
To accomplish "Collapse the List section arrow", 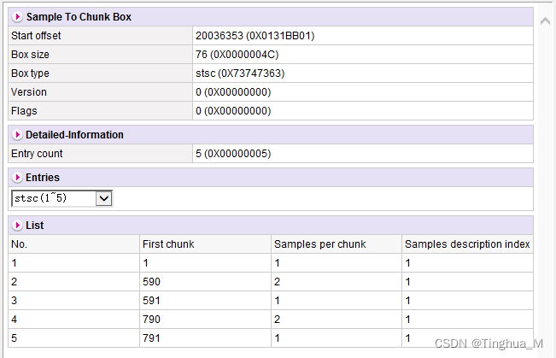I will click(17, 226).
